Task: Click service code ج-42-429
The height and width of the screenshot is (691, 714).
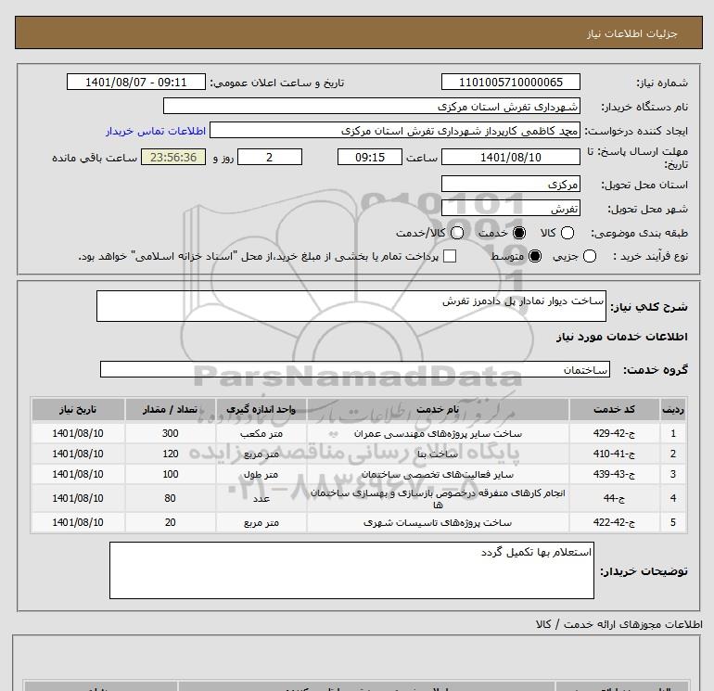Action: point(614,433)
